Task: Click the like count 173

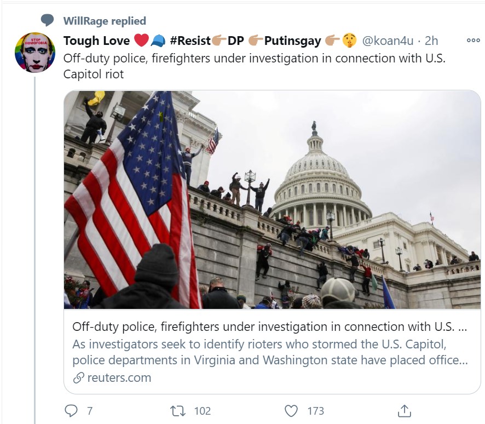Action: pyautogui.click(x=315, y=410)
